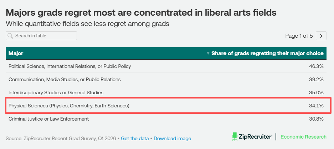334x149 pixels.
Task: Click the chart title about liberal arts
Action: 141,13
